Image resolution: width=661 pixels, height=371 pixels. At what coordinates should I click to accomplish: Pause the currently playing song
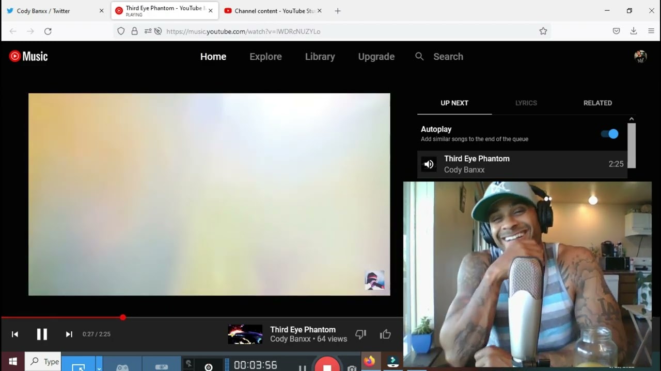click(42, 334)
